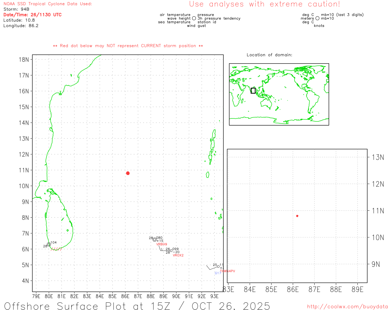Click the blue G17 wind gust label
Viewport: 388px width, 310px height.
pos(218,273)
